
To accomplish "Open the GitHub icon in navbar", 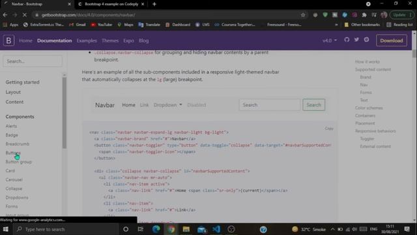I will tap(347, 40).
